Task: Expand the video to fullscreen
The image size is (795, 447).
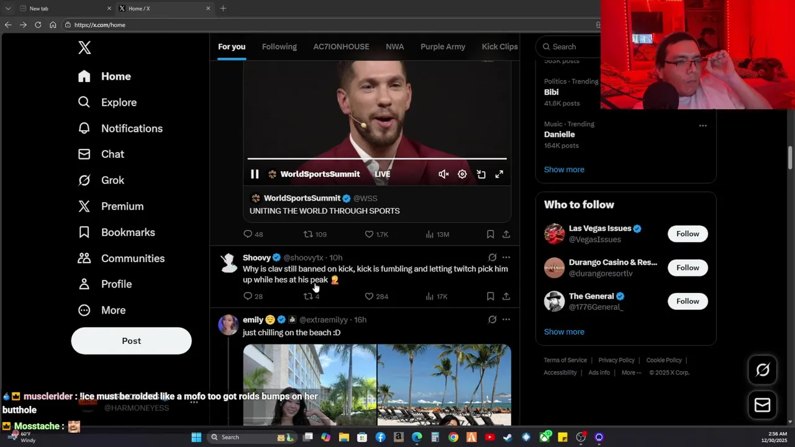Action: (499, 174)
